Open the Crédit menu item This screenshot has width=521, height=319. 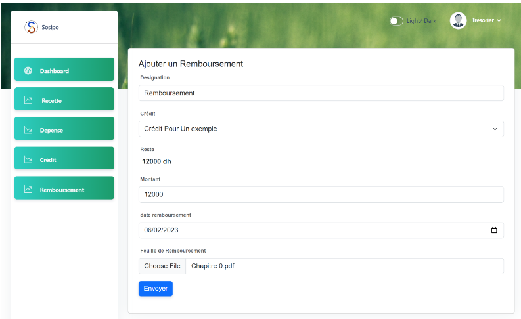(x=64, y=158)
